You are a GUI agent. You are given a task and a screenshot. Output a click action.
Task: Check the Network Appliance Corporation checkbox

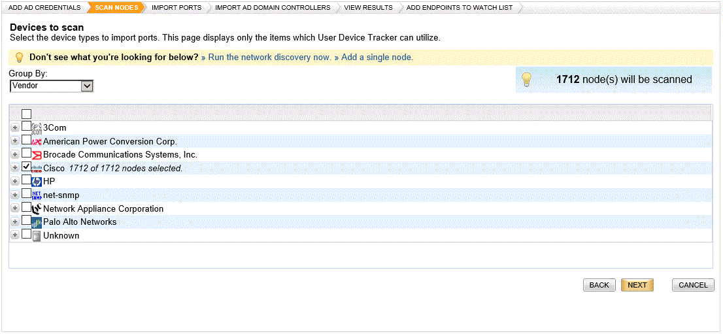(27, 206)
